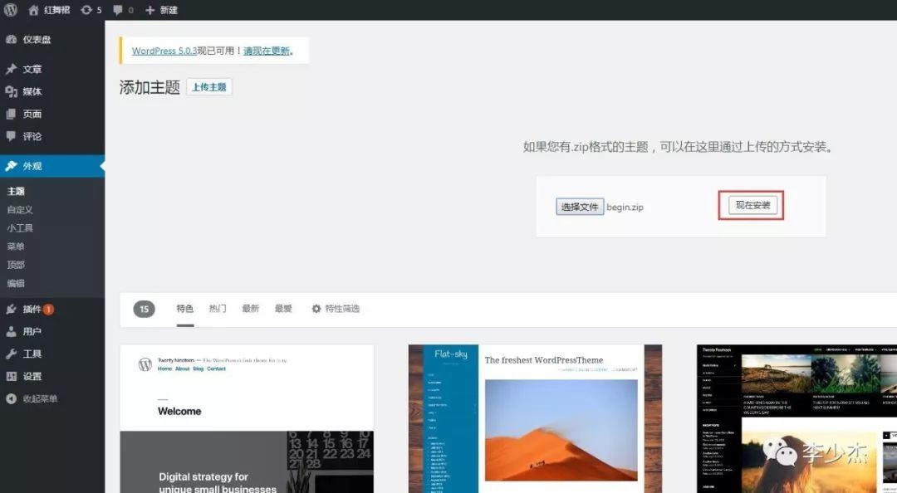Viewport: 897px width, 493px height.
Task: Open the Flat-sky theme thumbnail
Action: [535, 418]
